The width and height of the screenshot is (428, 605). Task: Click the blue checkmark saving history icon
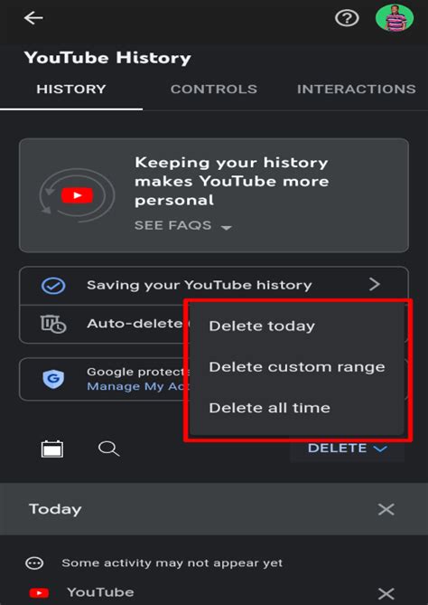53,286
